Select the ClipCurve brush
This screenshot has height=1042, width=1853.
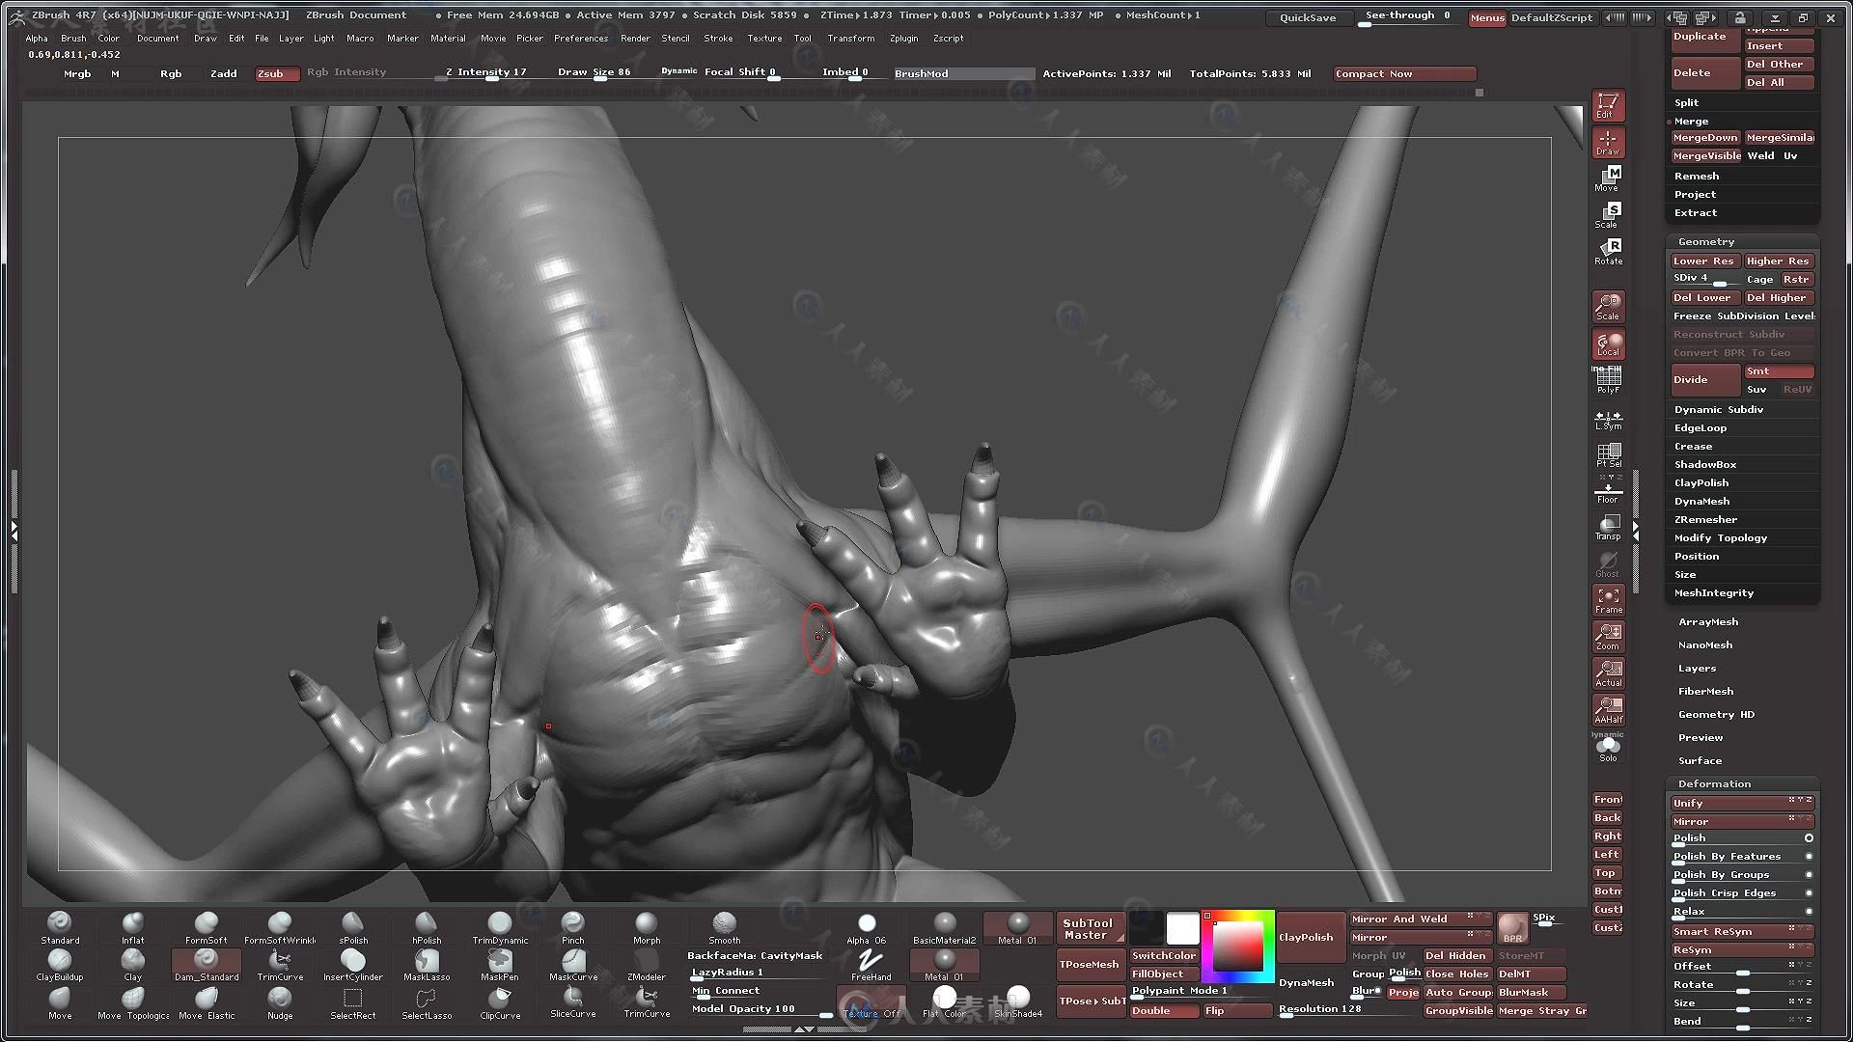click(500, 1003)
